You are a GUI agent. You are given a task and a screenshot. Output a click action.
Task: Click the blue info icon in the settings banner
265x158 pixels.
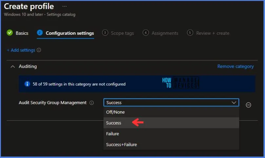pos(27,84)
